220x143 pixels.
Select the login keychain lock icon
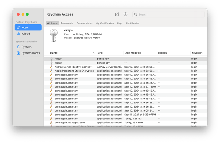coord(18,27)
